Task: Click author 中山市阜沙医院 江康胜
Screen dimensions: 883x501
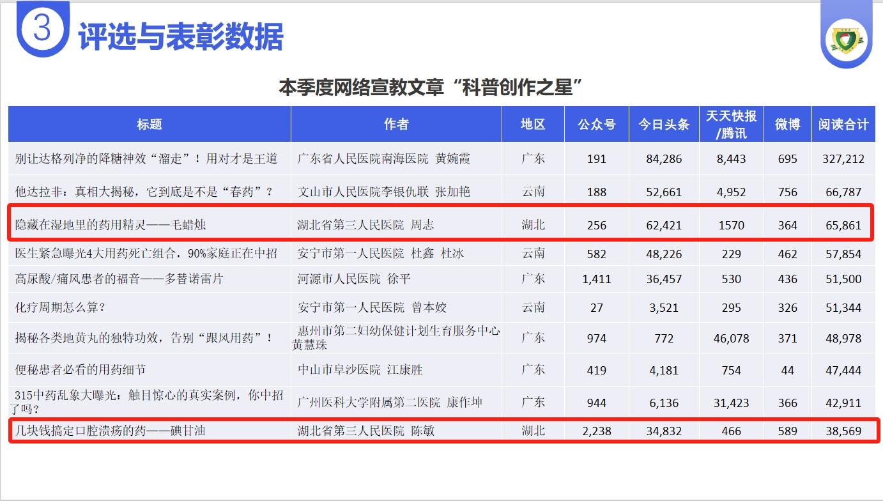Action: [x=360, y=369]
